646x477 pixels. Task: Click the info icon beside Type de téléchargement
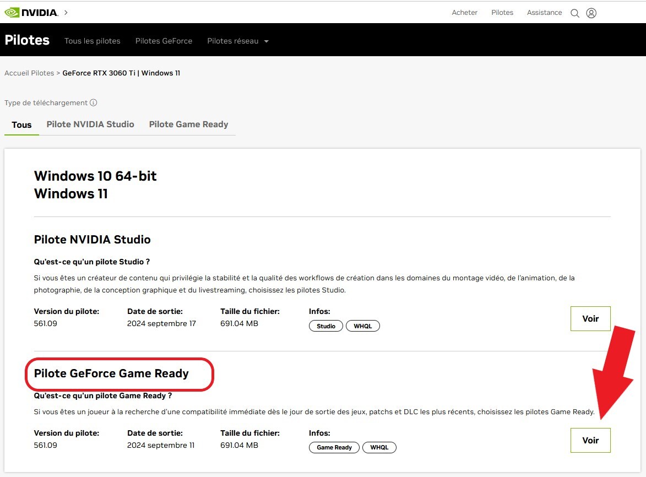point(94,102)
